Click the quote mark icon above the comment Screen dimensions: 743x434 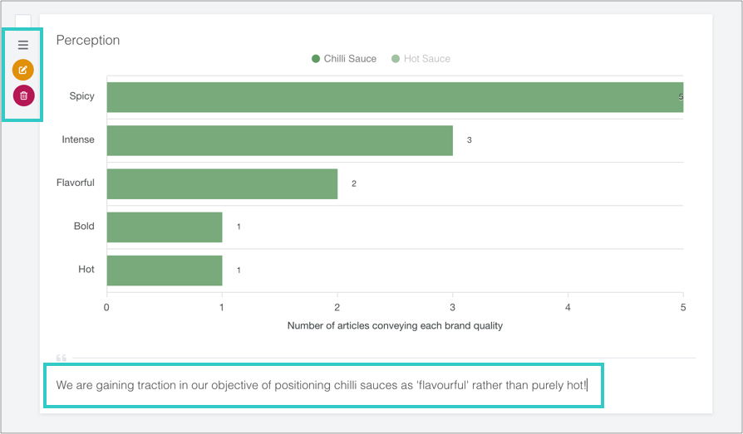(x=61, y=358)
